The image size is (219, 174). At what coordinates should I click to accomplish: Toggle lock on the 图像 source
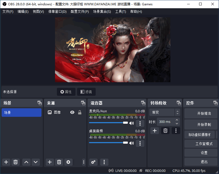point(79,113)
